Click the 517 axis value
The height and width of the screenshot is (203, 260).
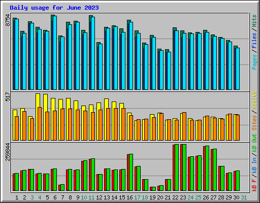pos(8,96)
